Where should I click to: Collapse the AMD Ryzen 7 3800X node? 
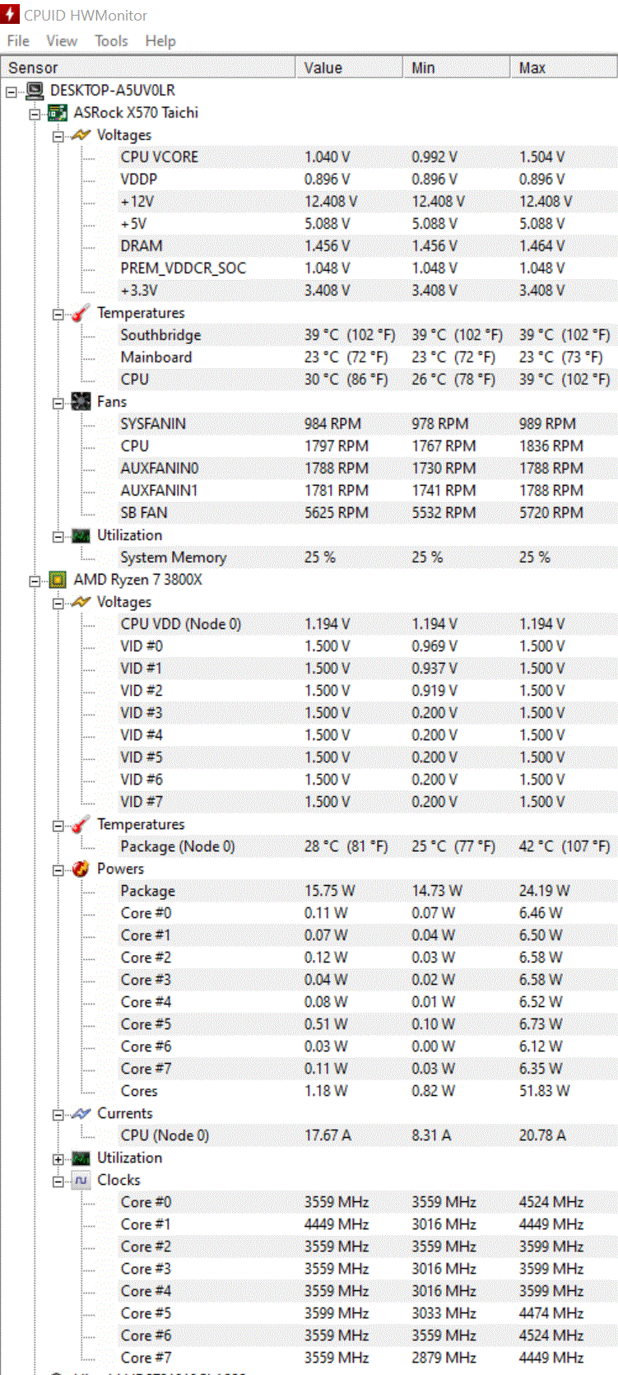[x=35, y=580]
